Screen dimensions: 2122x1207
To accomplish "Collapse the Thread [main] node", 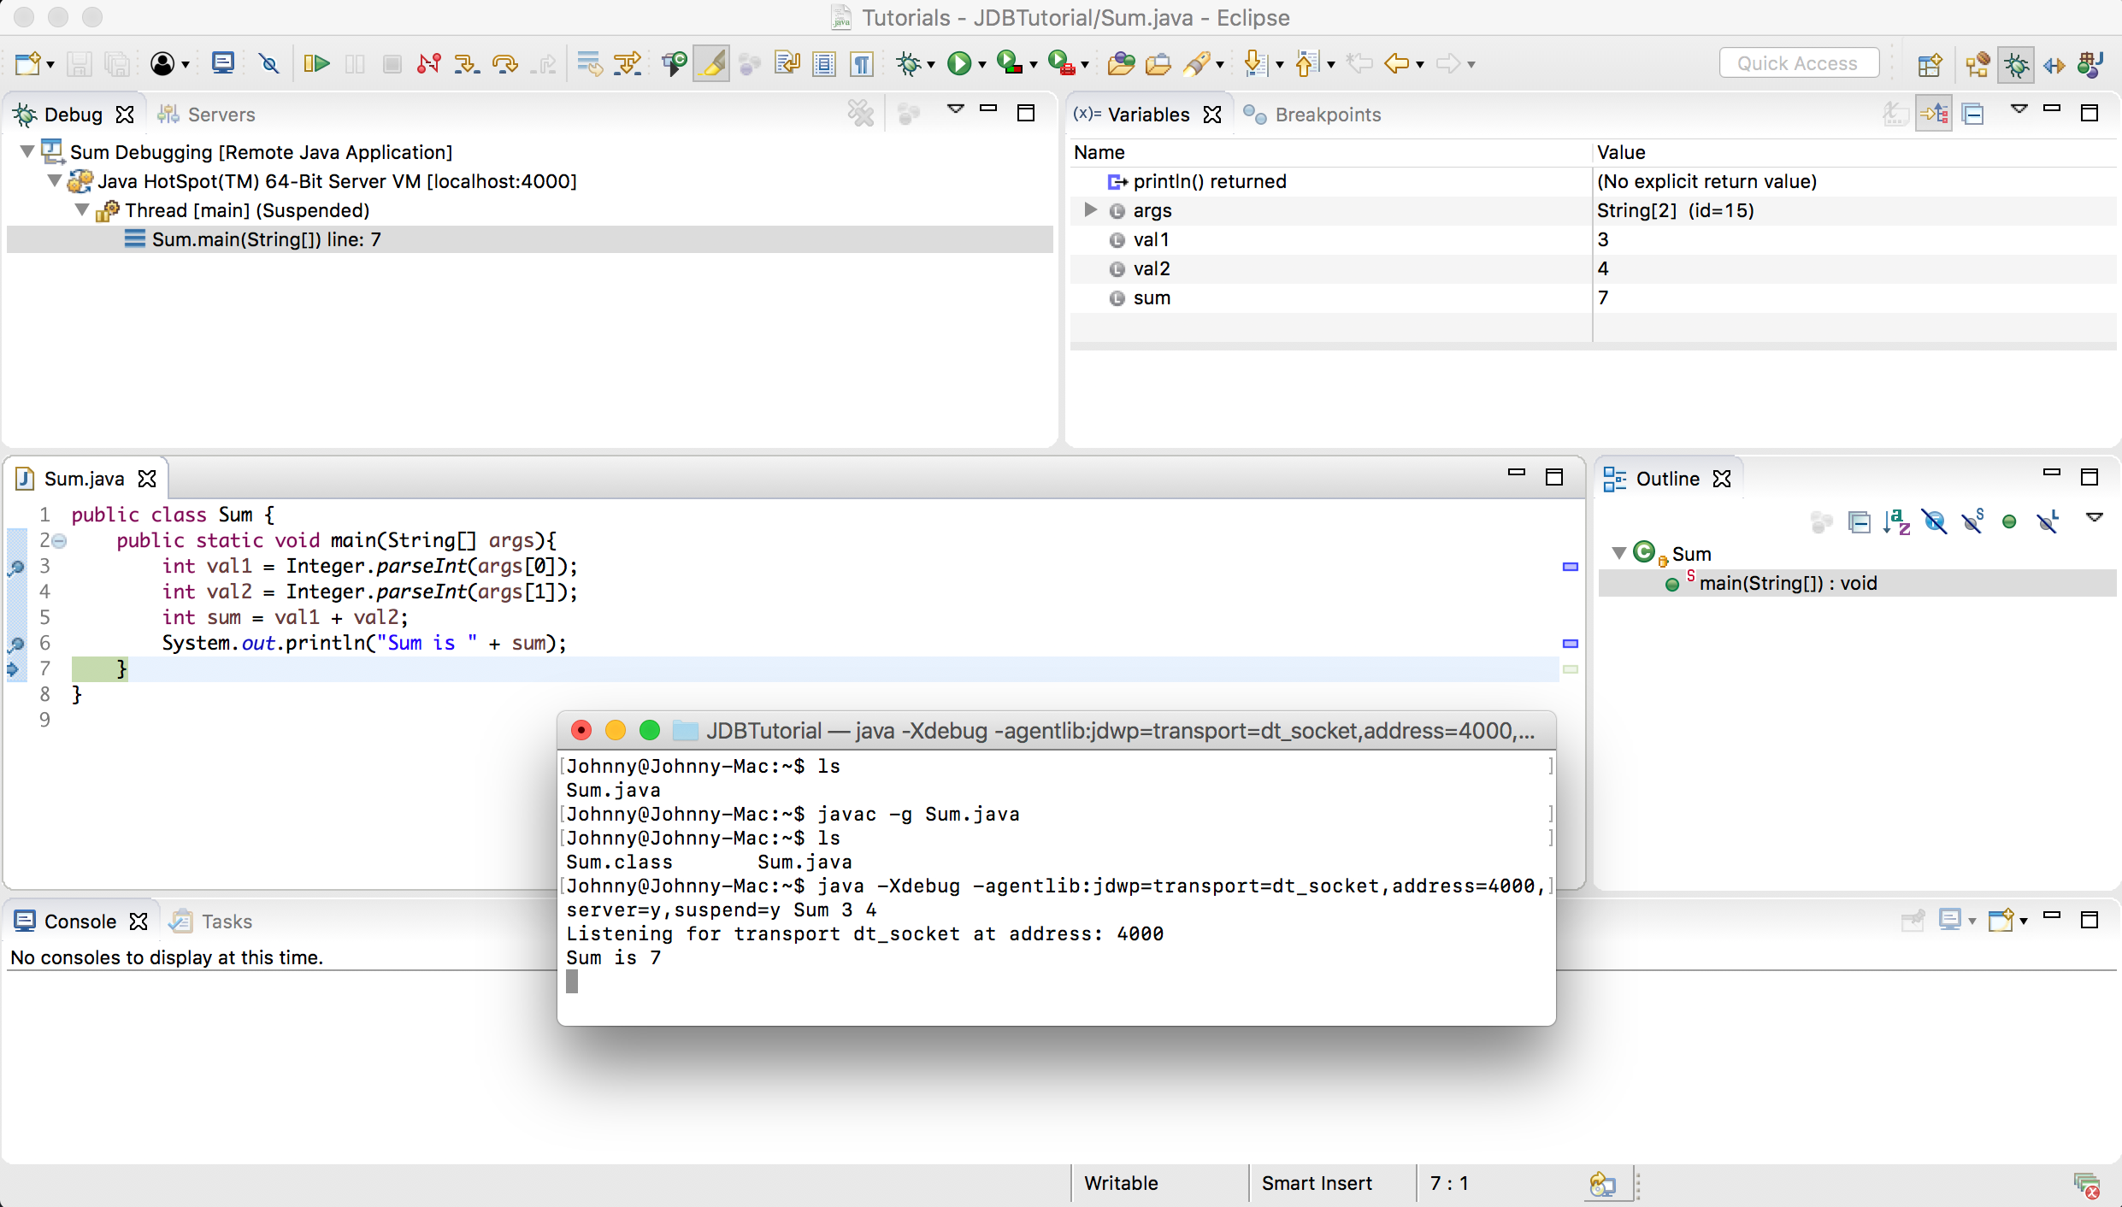I will click(82, 209).
